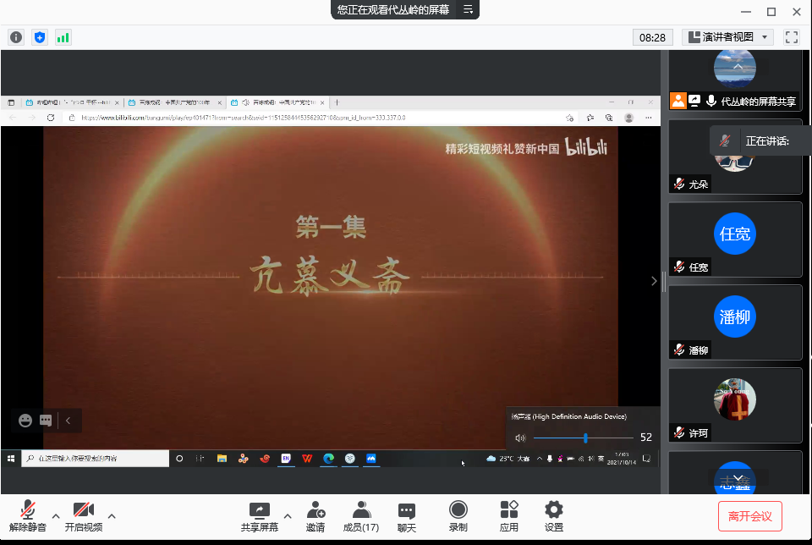Open the Apps (应用) icon
Screen dimensions: 812x545
click(509, 516)
